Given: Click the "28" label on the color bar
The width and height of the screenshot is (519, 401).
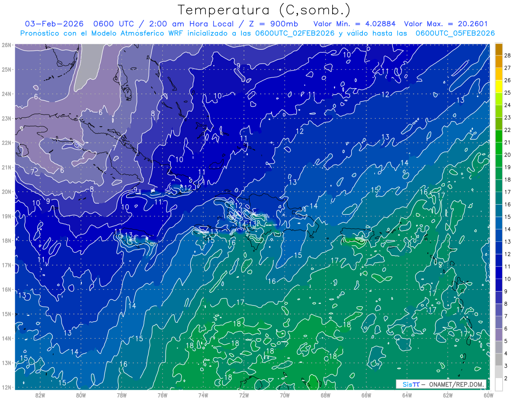Looking at the screenshot, I should click(508, 55).
